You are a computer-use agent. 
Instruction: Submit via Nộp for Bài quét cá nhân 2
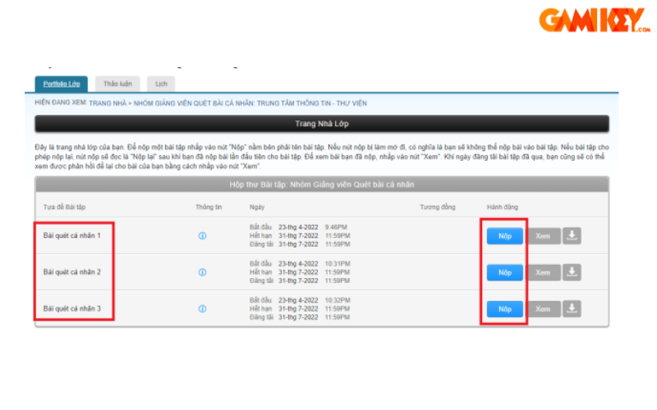tap(504, 272)
